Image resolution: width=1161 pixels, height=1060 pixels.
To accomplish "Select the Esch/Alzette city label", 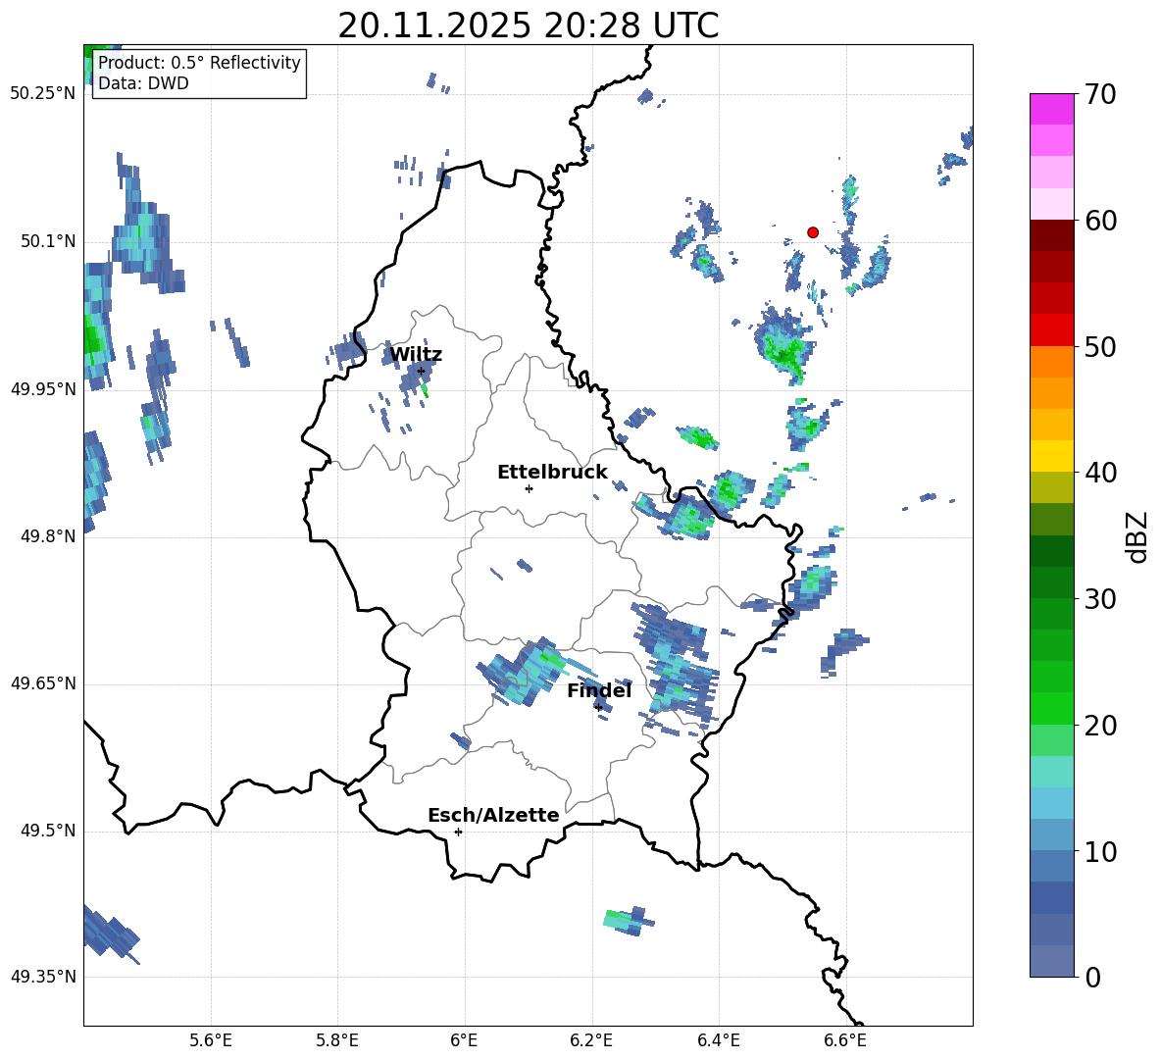I will tap(493, 816).
